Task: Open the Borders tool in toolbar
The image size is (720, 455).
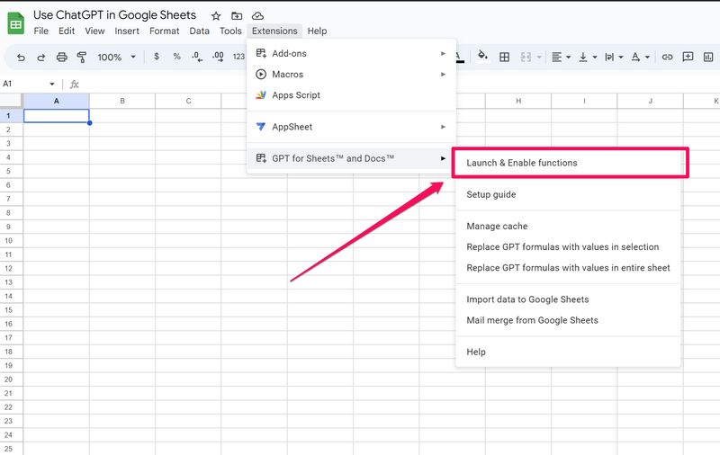Action: click(x=504, y=57)
